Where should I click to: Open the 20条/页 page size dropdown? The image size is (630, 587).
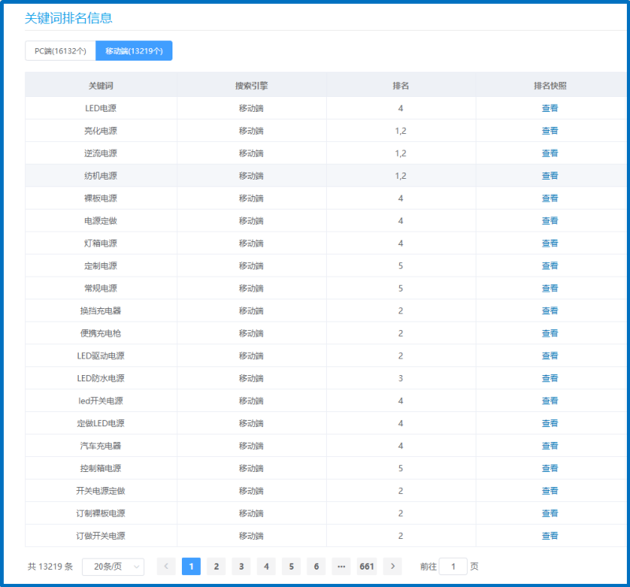(x=113, y=567)
